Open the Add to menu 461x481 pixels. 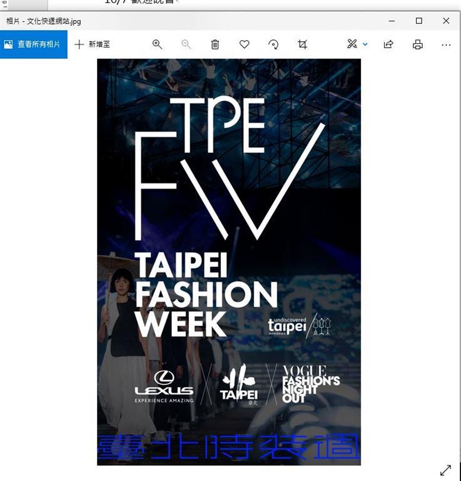tap(92, 44)
